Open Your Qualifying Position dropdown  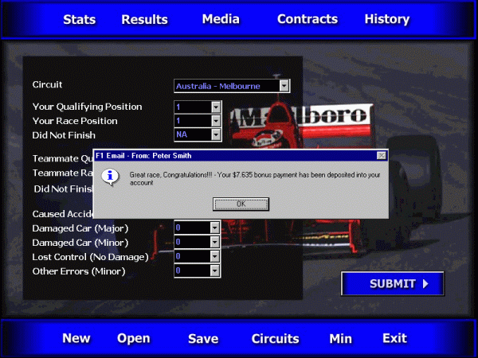[214, 107]
